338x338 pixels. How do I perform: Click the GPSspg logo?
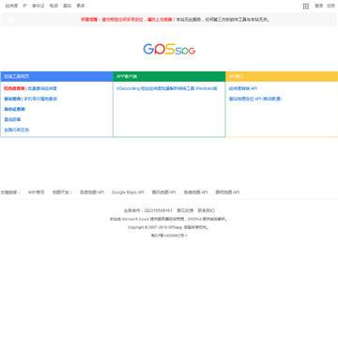pyautogui.click(x=169, y=49)
